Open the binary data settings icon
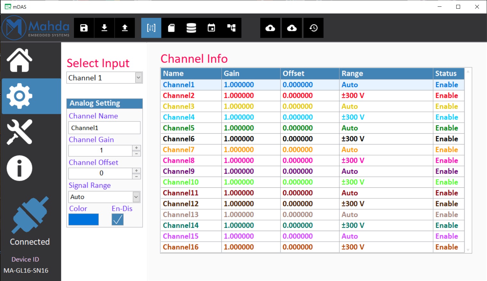 (151, 28)
